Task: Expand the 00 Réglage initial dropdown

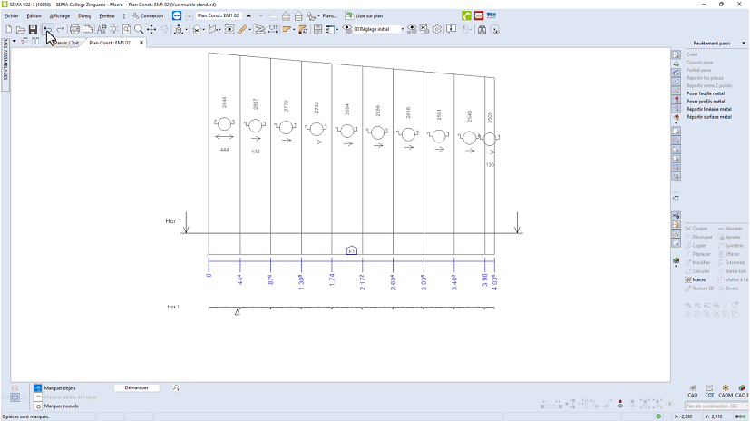Action: coord(402,30)
